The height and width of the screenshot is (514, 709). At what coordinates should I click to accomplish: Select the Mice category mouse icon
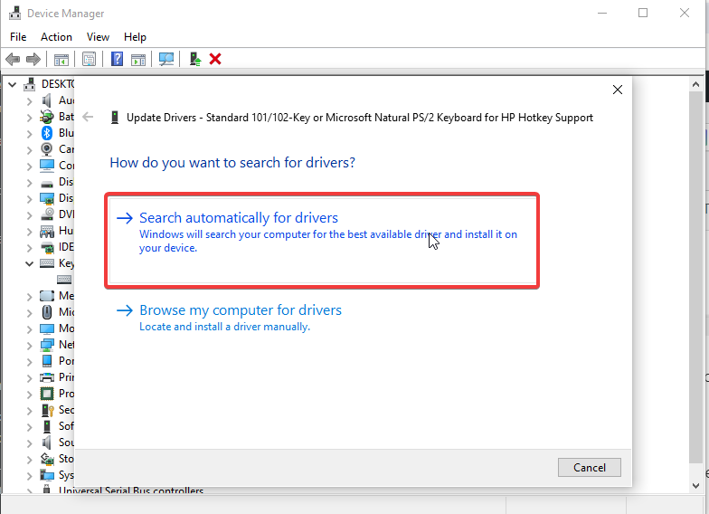point(47,311)
